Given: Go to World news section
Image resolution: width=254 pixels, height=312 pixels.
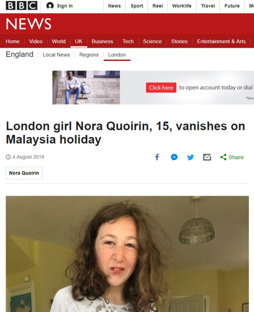Looking at the screenshot, I should pyautogui.click(x=59, y=41).
